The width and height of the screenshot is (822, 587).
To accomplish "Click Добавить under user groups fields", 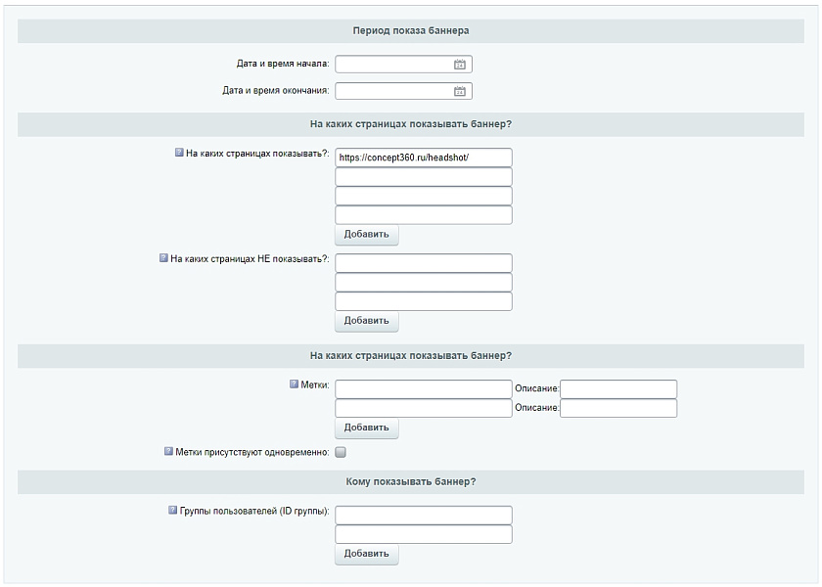I will coord(367,554).
